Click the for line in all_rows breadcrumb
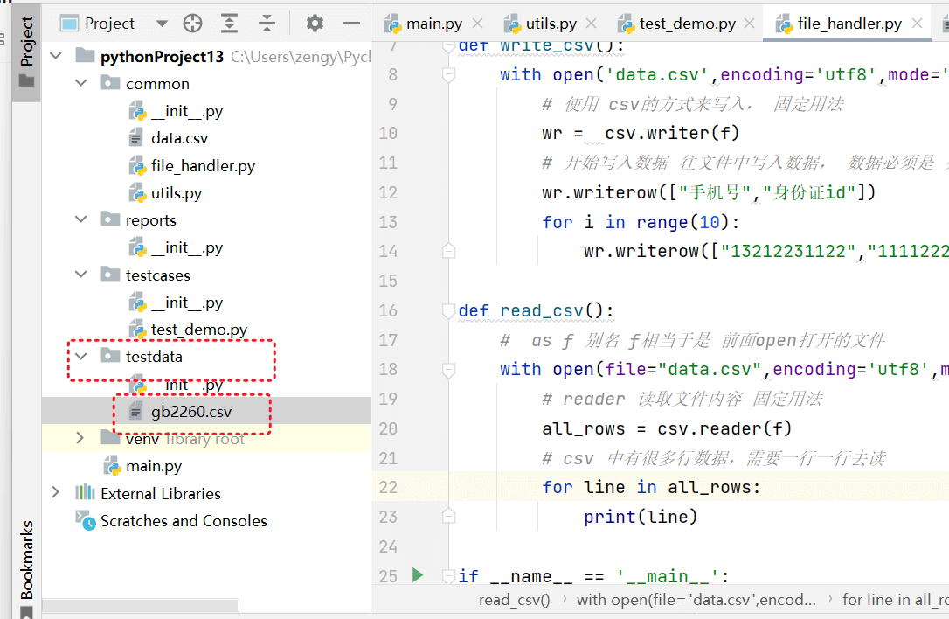Viewport: 949px width, 619px height. tap(895, 600)
